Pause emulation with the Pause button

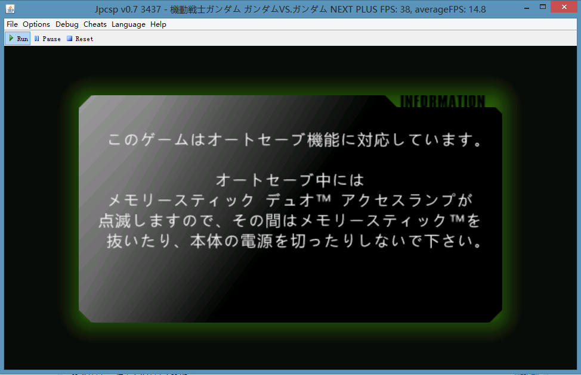(x=47, y=39)
